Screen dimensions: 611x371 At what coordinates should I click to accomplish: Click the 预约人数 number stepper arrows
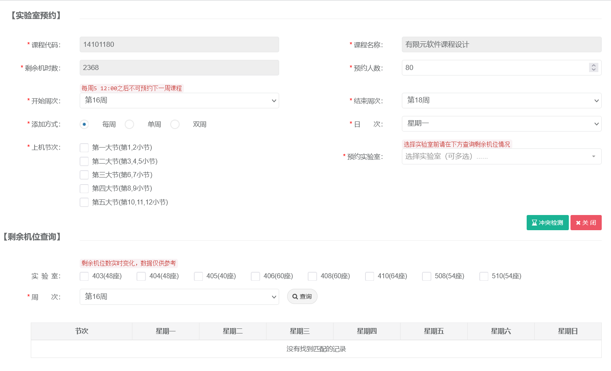pos(594,67)
